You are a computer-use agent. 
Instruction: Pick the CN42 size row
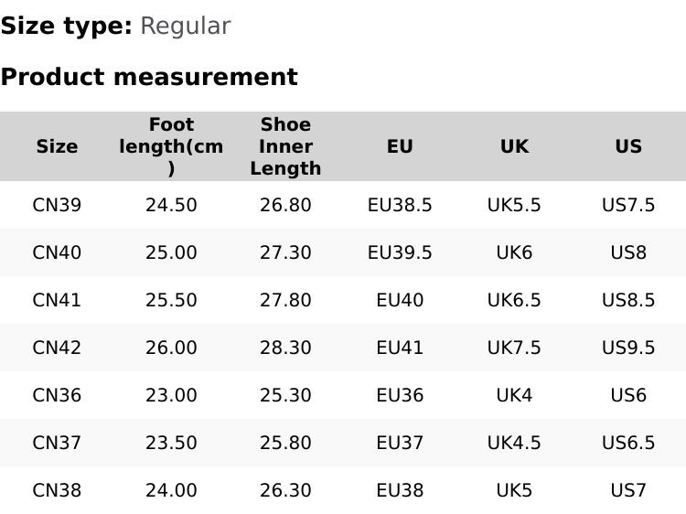pos(57,348)
